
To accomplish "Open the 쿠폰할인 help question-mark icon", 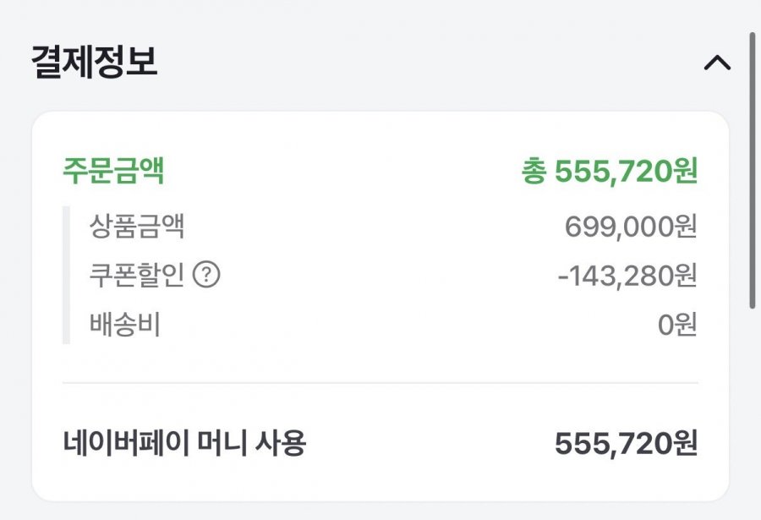I will [206, 276].
